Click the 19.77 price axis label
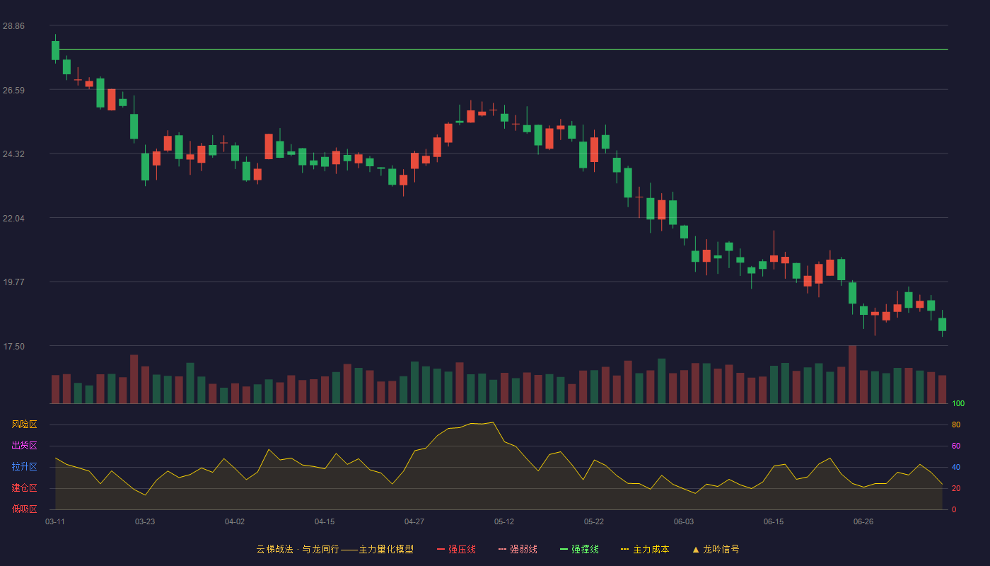 (x=13, y=282)
